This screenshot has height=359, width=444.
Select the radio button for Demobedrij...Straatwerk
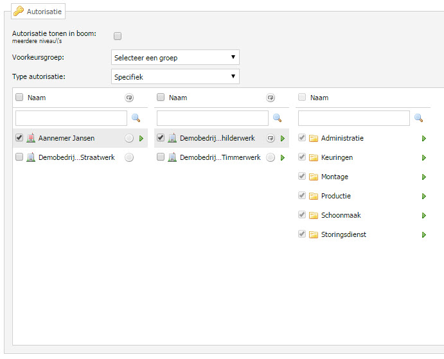click(129, 157)
